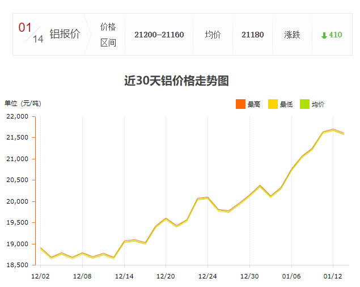Click the price line point at 12/02
This screenshot has width=360, height=287.
click(x=41, y=248)
